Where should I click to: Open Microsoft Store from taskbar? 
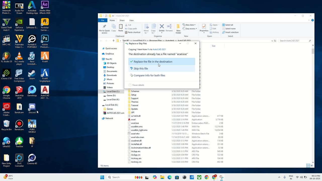tap(177, 177)
